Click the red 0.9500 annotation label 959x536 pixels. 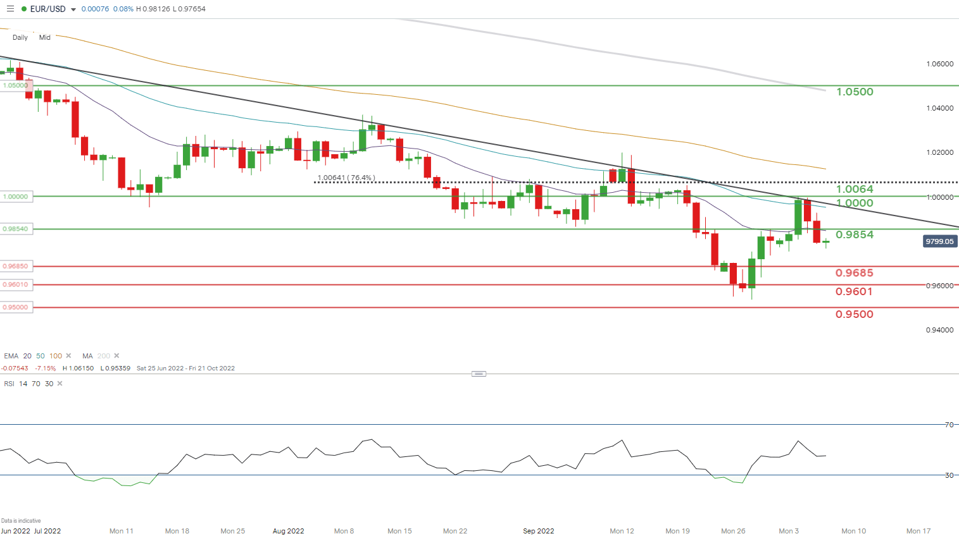click(855, 314)
